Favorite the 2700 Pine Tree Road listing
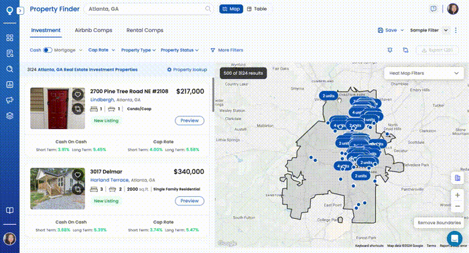 tap(78, 94)
